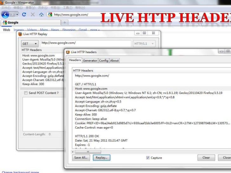Maximize the Live HTTP headers window
231x173 pixels.
point(228,51)
